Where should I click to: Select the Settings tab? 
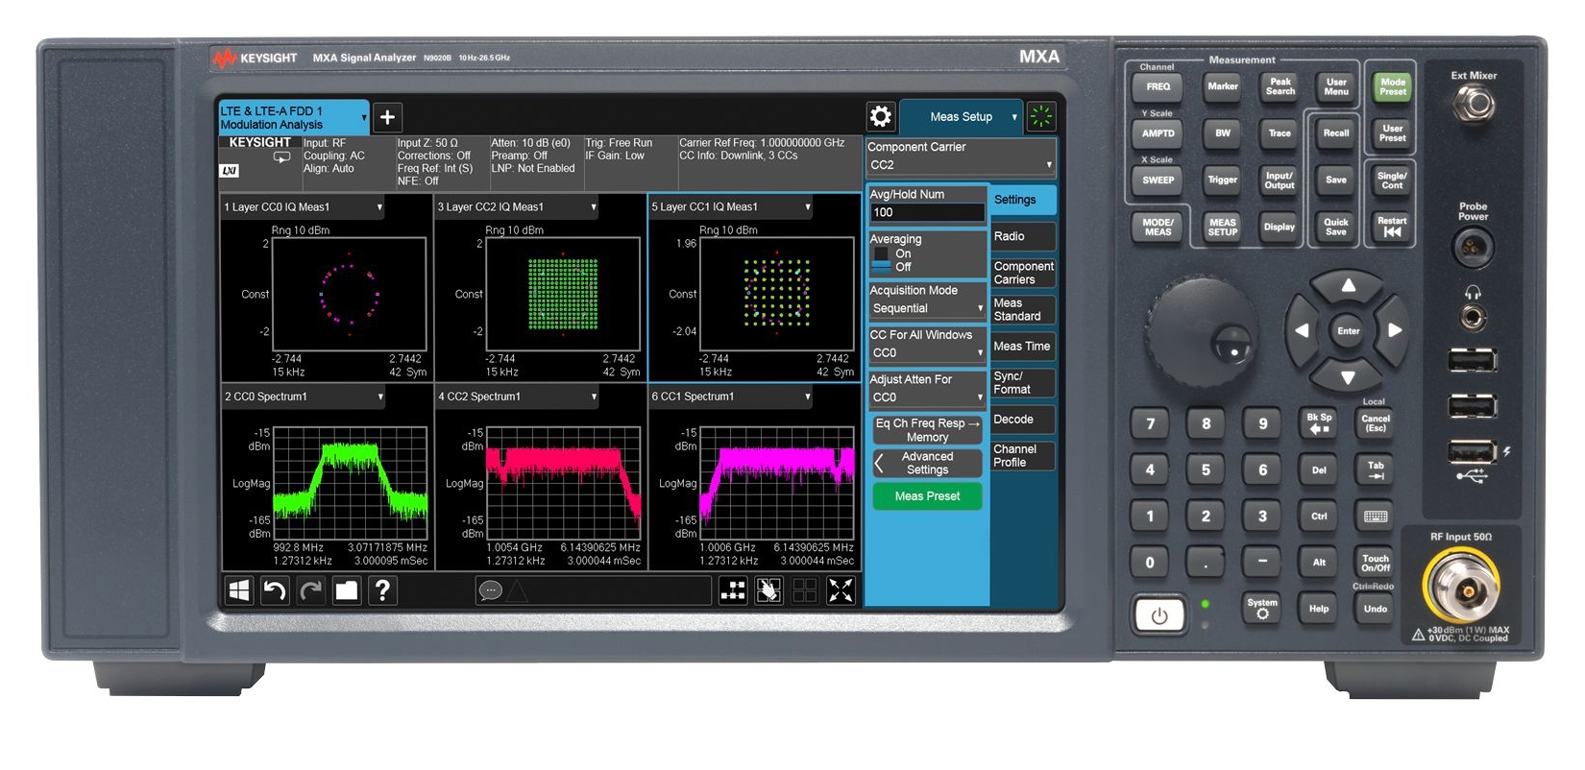[1023, 200]
